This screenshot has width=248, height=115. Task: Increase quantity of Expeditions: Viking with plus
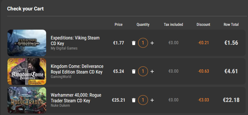point(152,43)
